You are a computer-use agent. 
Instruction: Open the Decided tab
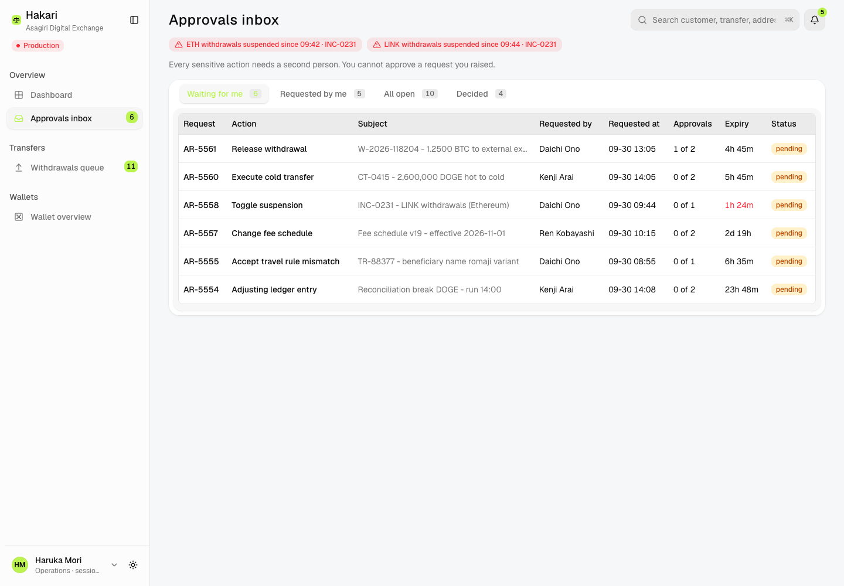click(x=481, y=94)
